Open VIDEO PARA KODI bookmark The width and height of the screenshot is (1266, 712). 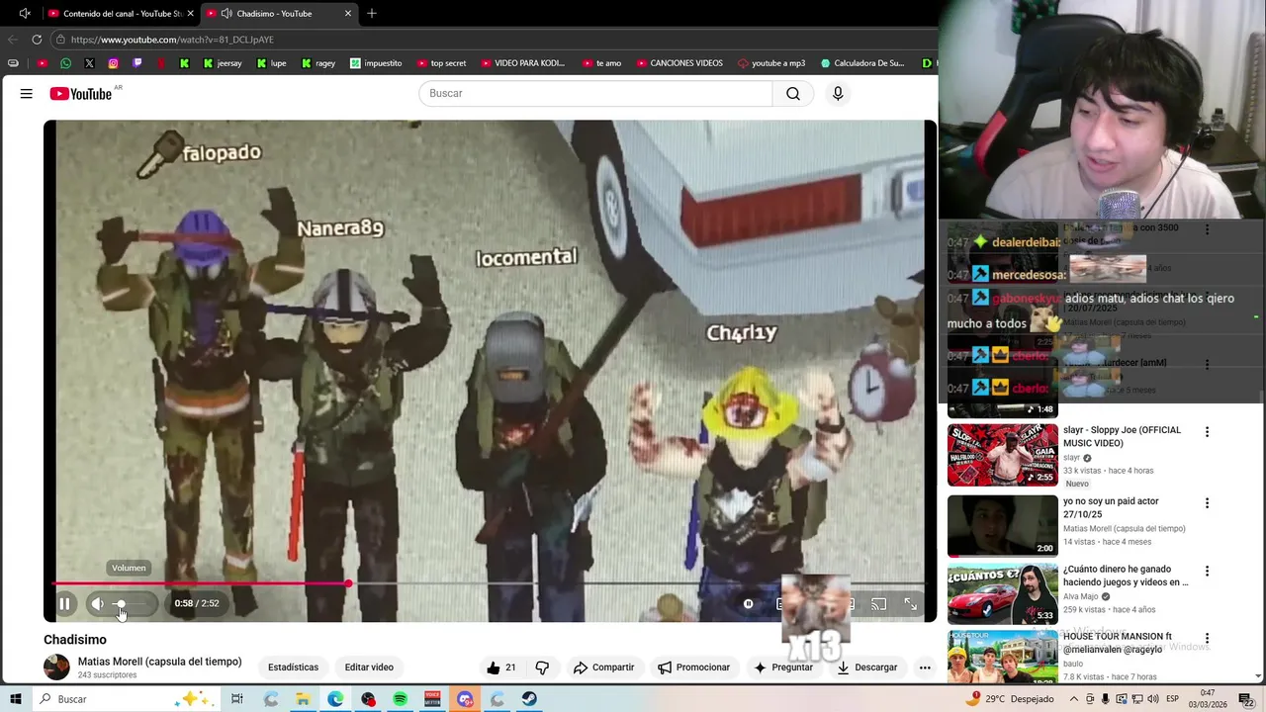point(522,63)
